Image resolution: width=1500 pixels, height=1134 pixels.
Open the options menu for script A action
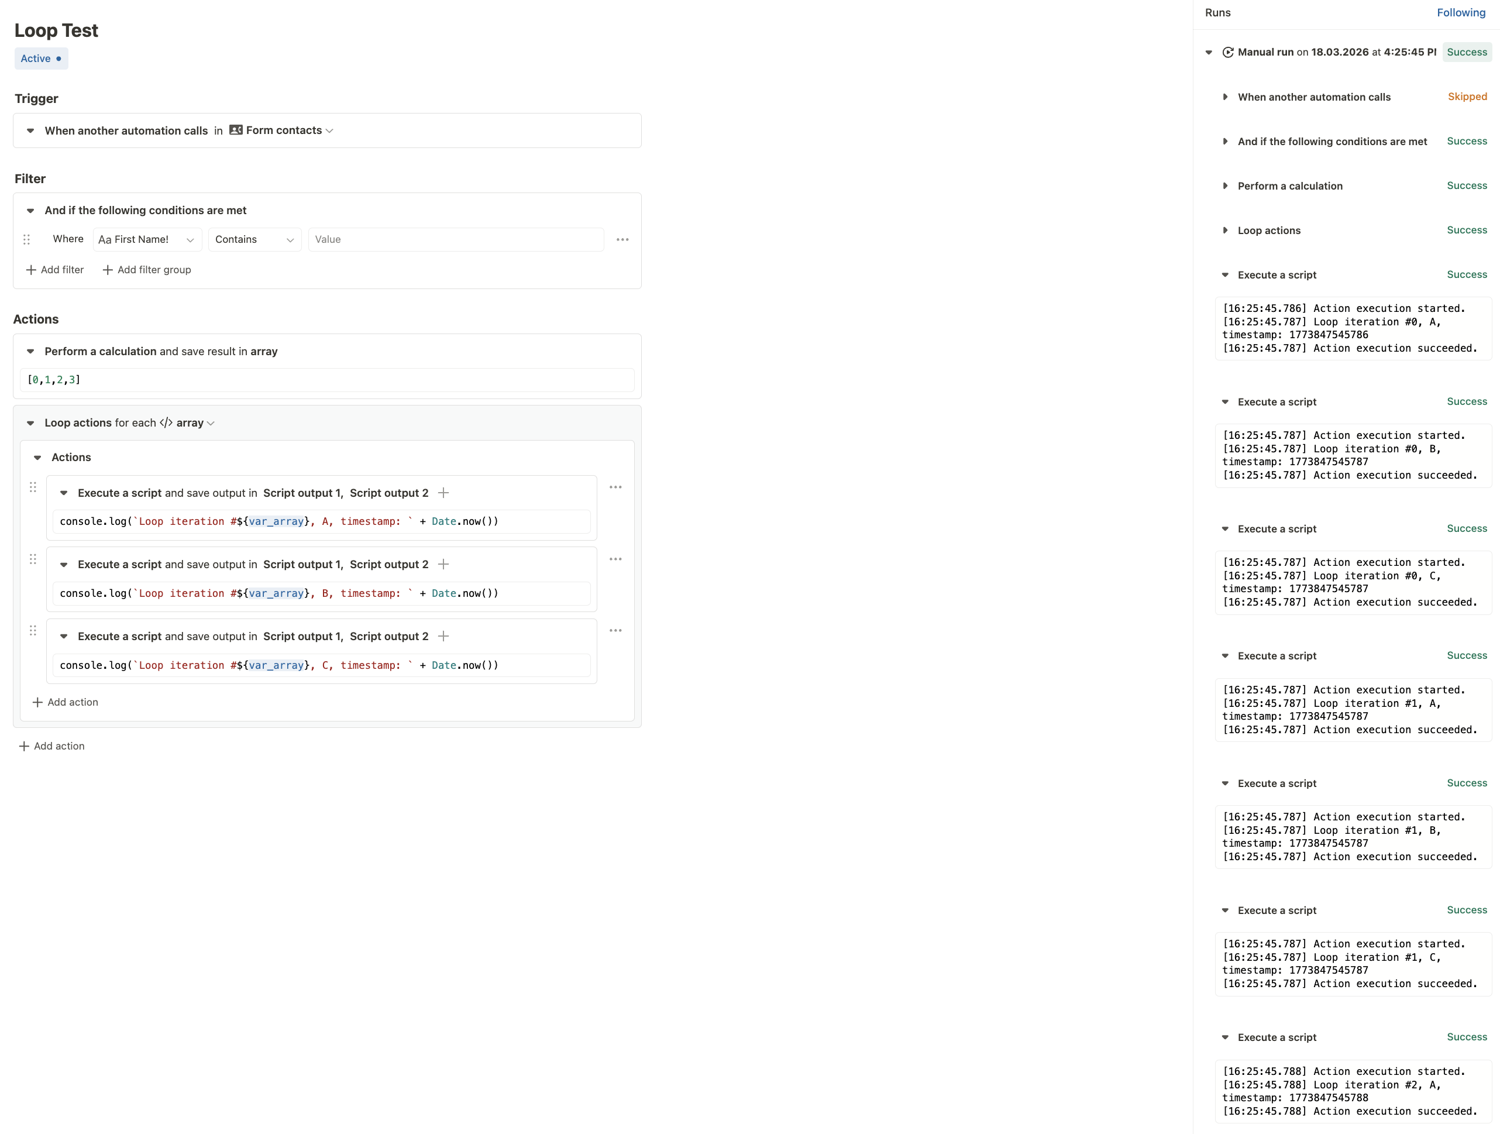coord(615,487)
